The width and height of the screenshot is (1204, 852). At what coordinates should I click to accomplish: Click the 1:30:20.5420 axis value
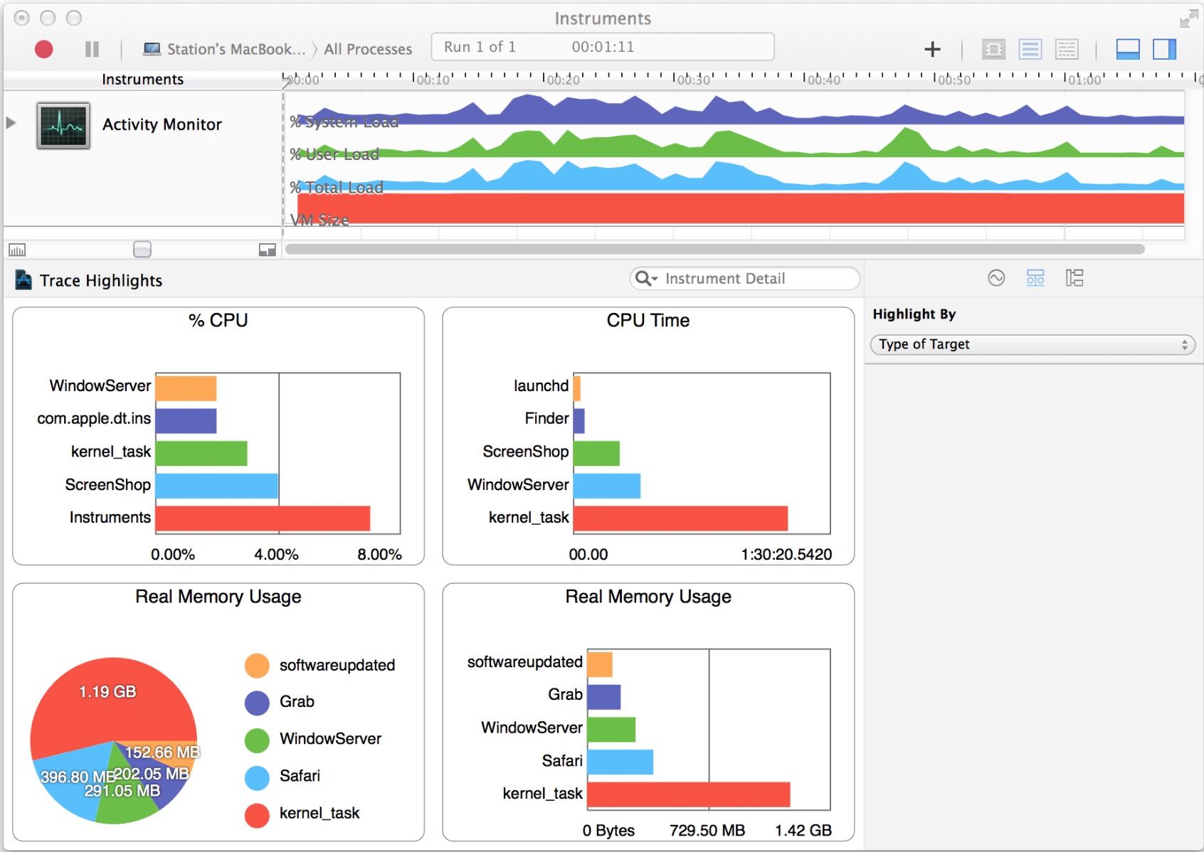786,555
